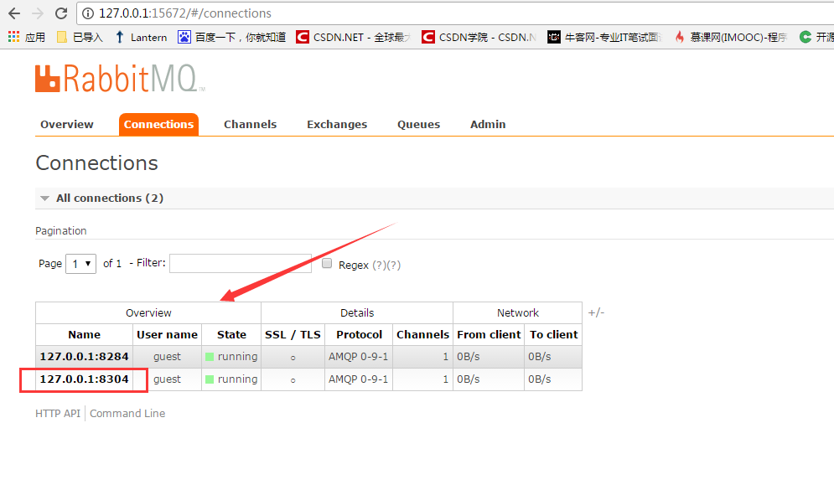Click guest in the 127.0.0.1:8304 row

[x=167, y=379]
